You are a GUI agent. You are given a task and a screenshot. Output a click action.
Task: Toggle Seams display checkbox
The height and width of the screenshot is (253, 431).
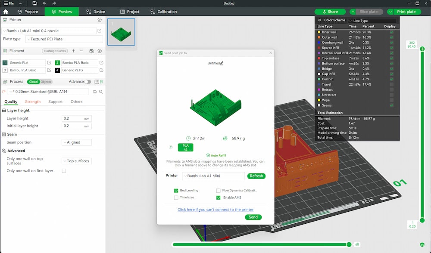point(391,105)
